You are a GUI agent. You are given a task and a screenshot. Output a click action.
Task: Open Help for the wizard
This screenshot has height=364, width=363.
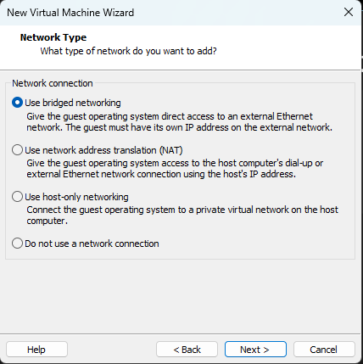[x=36, y=350]
